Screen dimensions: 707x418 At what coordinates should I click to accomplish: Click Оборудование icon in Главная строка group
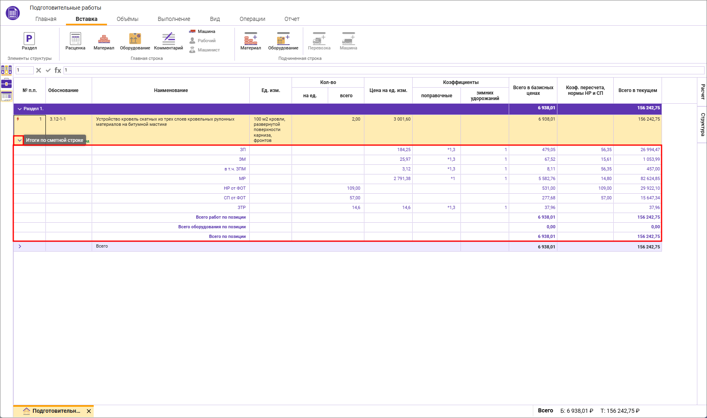coord(135,39)
